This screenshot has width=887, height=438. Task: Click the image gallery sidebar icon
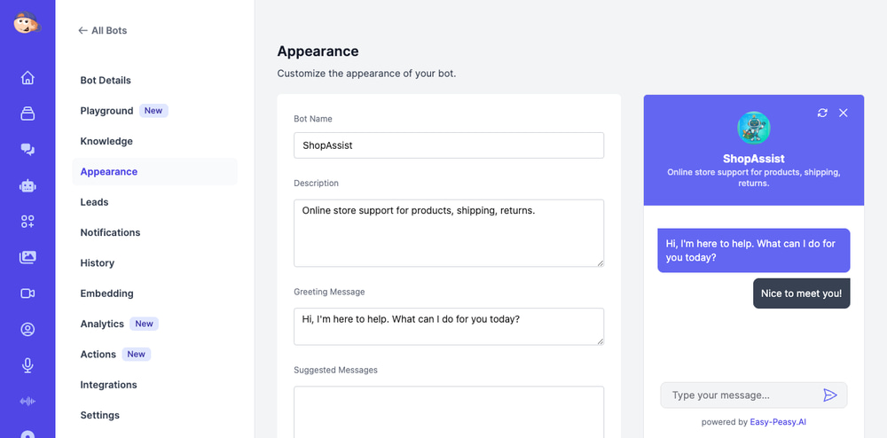27,258
